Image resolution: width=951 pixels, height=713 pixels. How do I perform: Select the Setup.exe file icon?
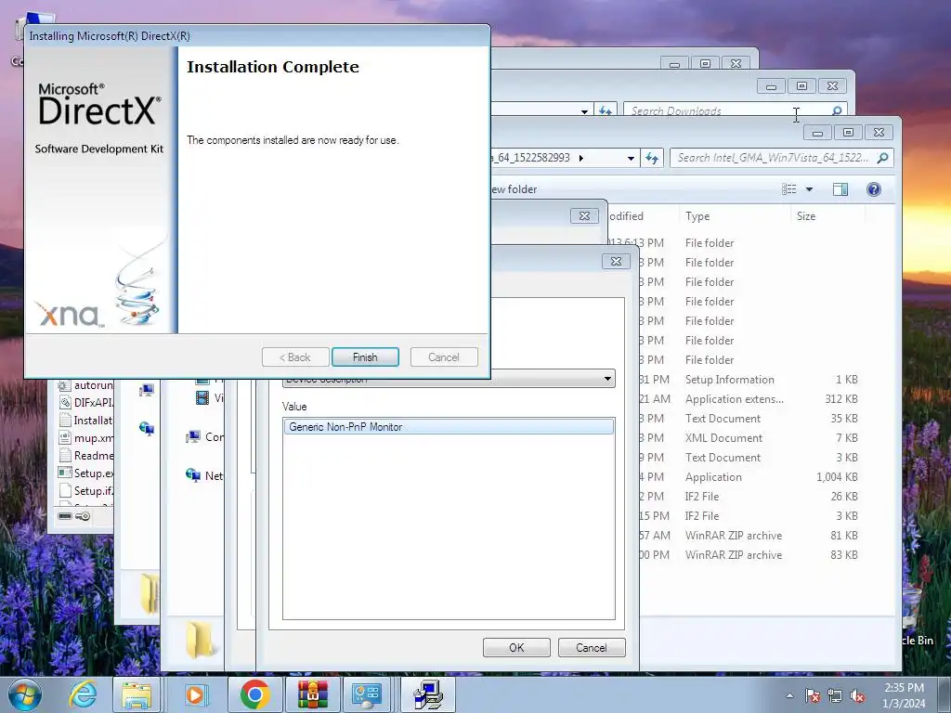[64, 473]
